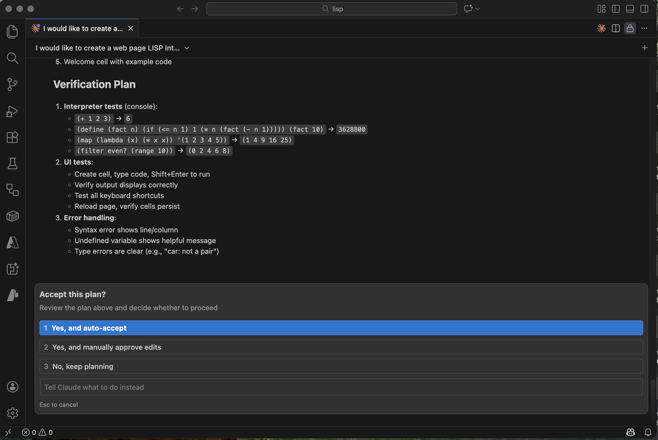Viewport: 658px width, 440px height.
Task: Open the Azure view in the sidebar
Action: click(12, 242)
